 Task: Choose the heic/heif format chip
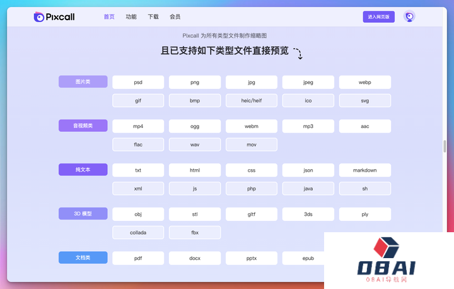(252, 100)
